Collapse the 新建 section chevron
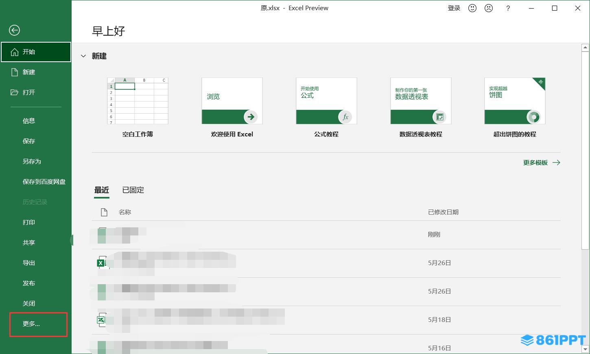The width and height of the screenshot is (590, 354). point(83,56)
